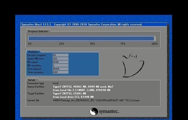The width and height of the screenshot is (188, 120).
Task: Click the 100% progress marker
Action: pyautogui.click(x=155, y=44)
